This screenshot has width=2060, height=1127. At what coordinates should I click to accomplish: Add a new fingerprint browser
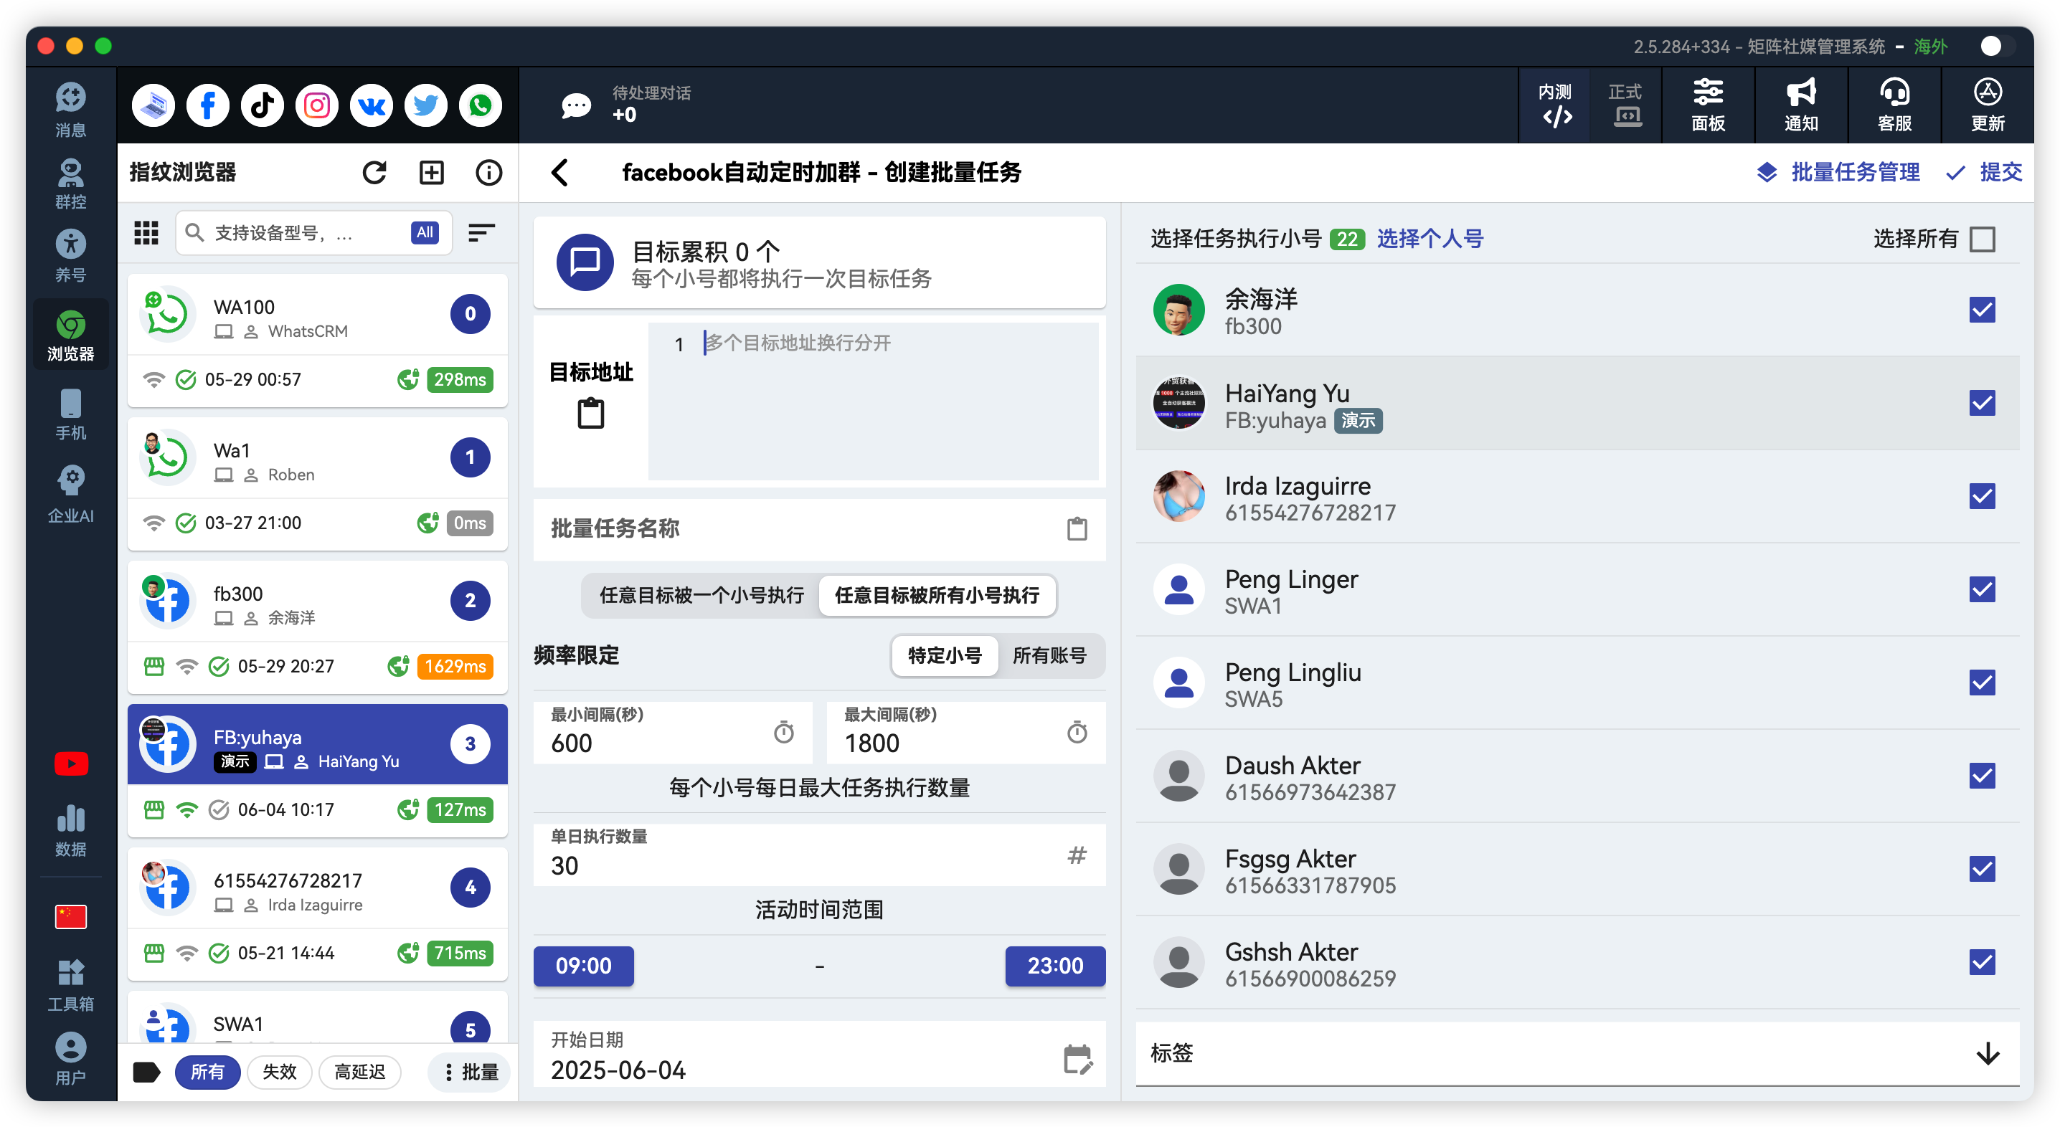432,172
